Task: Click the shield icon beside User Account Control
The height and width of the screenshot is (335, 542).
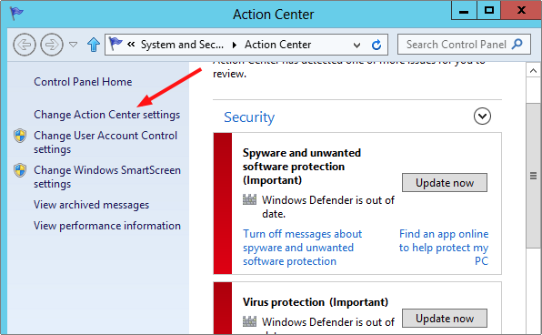Action: coord(20,136)
